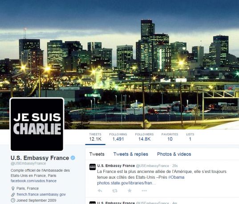Click the #Obama hashtag
Viewport: 239px width, 204px height.
176,177
